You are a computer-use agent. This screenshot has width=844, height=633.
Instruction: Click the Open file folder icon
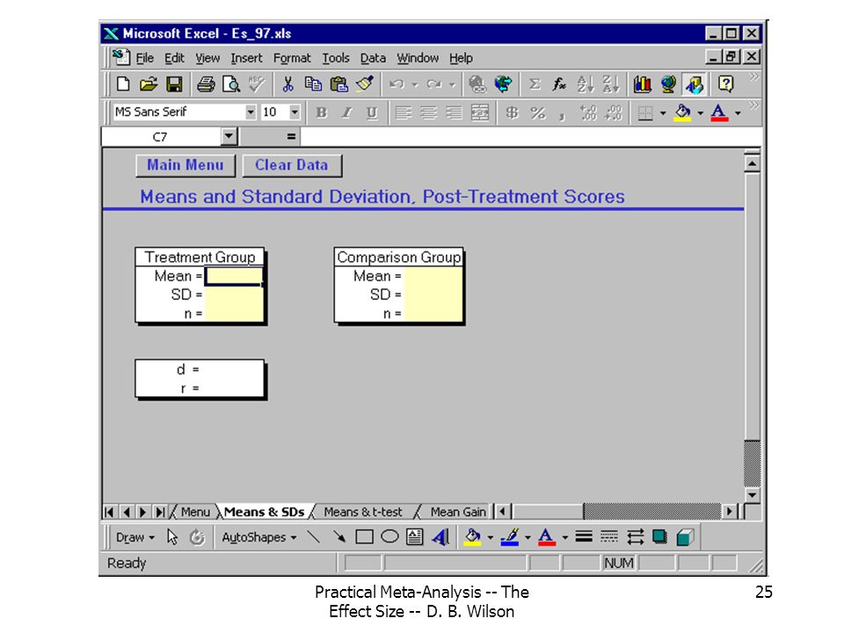tap(149, 84)
